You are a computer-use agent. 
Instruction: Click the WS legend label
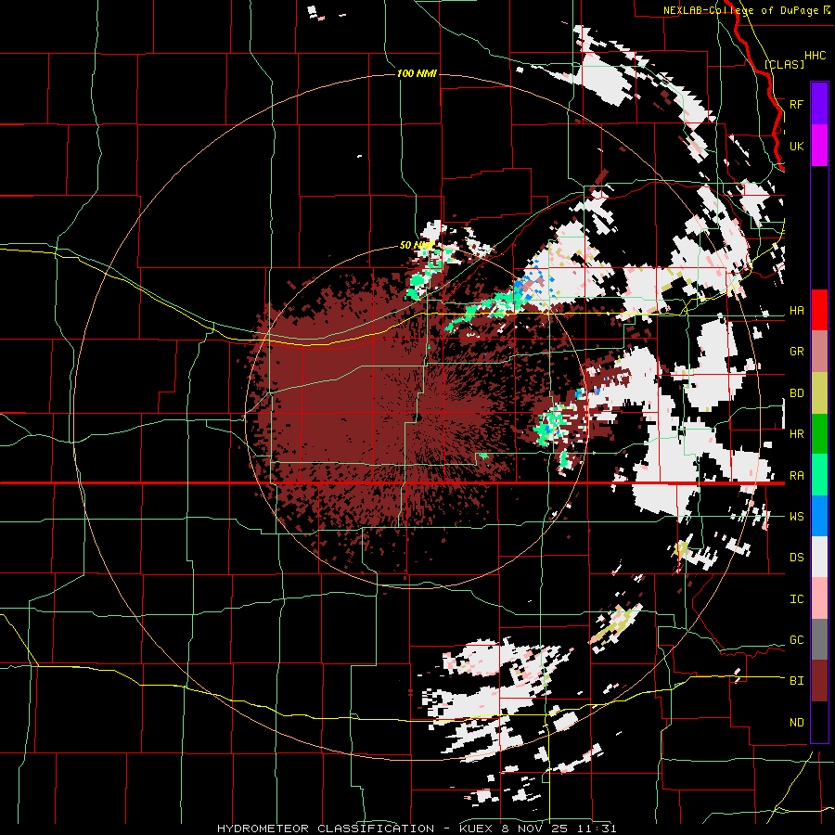click(796, 517)
